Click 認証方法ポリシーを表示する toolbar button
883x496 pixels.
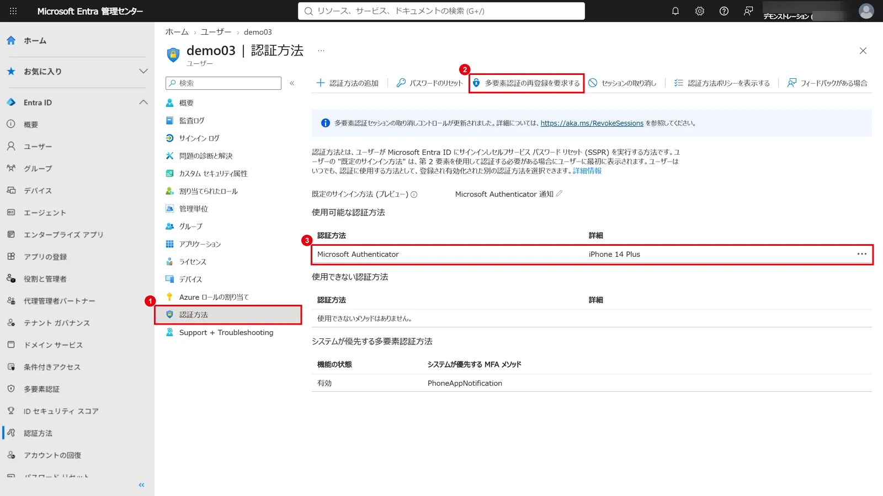click(722, 83)
